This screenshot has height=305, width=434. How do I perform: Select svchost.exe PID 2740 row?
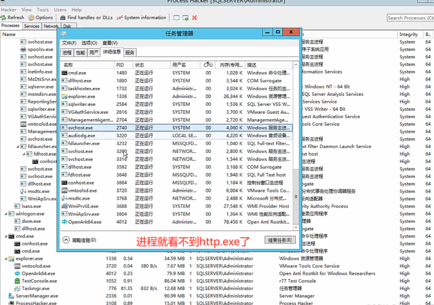tap(176, 128)
